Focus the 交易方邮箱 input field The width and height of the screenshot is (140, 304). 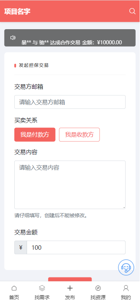(70, 102)
